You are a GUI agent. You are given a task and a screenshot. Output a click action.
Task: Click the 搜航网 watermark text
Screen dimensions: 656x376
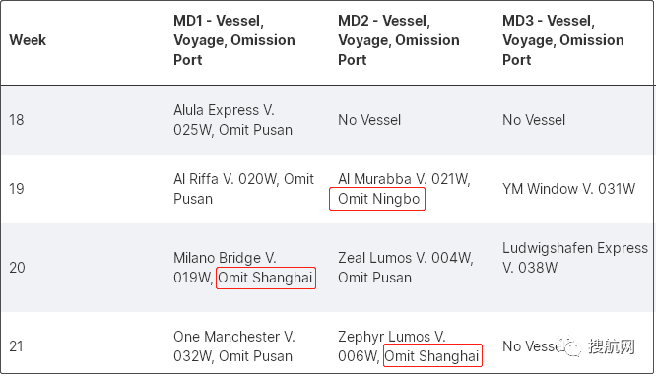[x=612, y=346]
